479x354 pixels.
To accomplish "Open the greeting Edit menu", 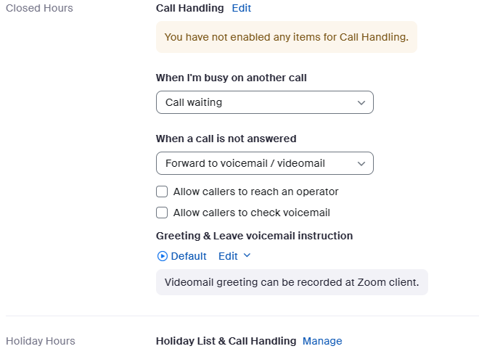I will coord(228,256).
